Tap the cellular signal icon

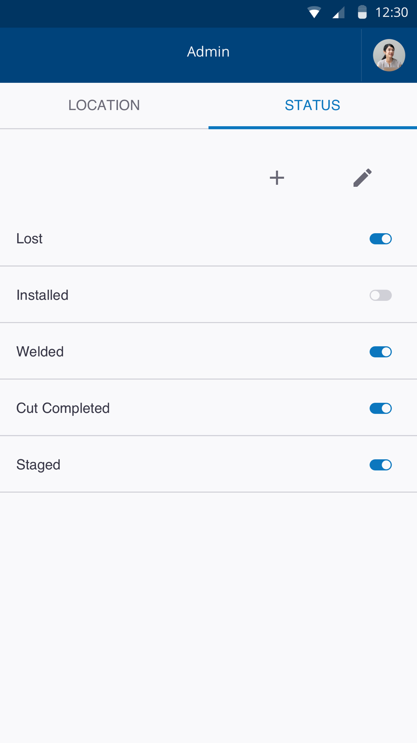[338, 13]
